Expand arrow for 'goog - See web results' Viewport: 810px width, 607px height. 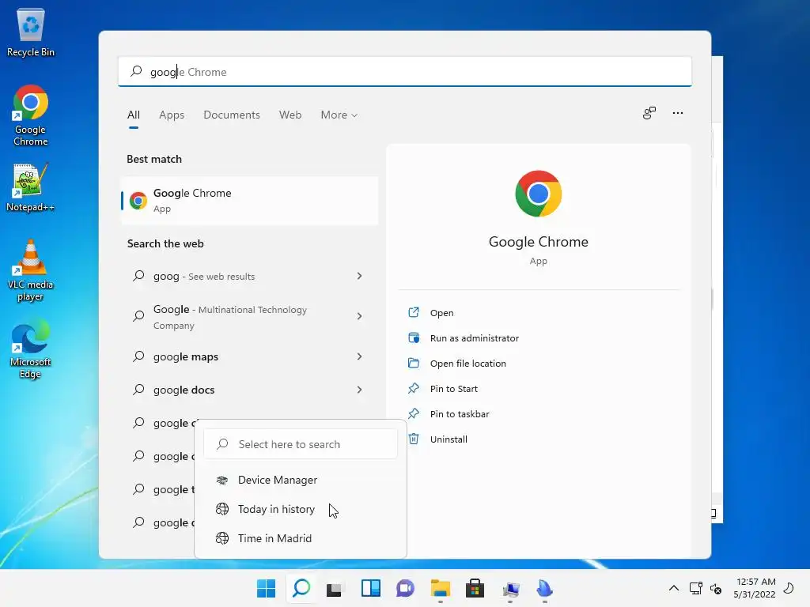tap(360, 276)
